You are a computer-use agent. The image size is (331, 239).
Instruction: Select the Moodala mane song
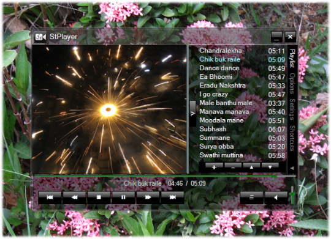point(242,120)
